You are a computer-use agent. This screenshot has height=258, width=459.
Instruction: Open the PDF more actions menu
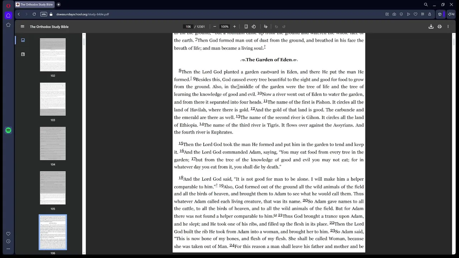pyautogui.click(x=448, y=27)
